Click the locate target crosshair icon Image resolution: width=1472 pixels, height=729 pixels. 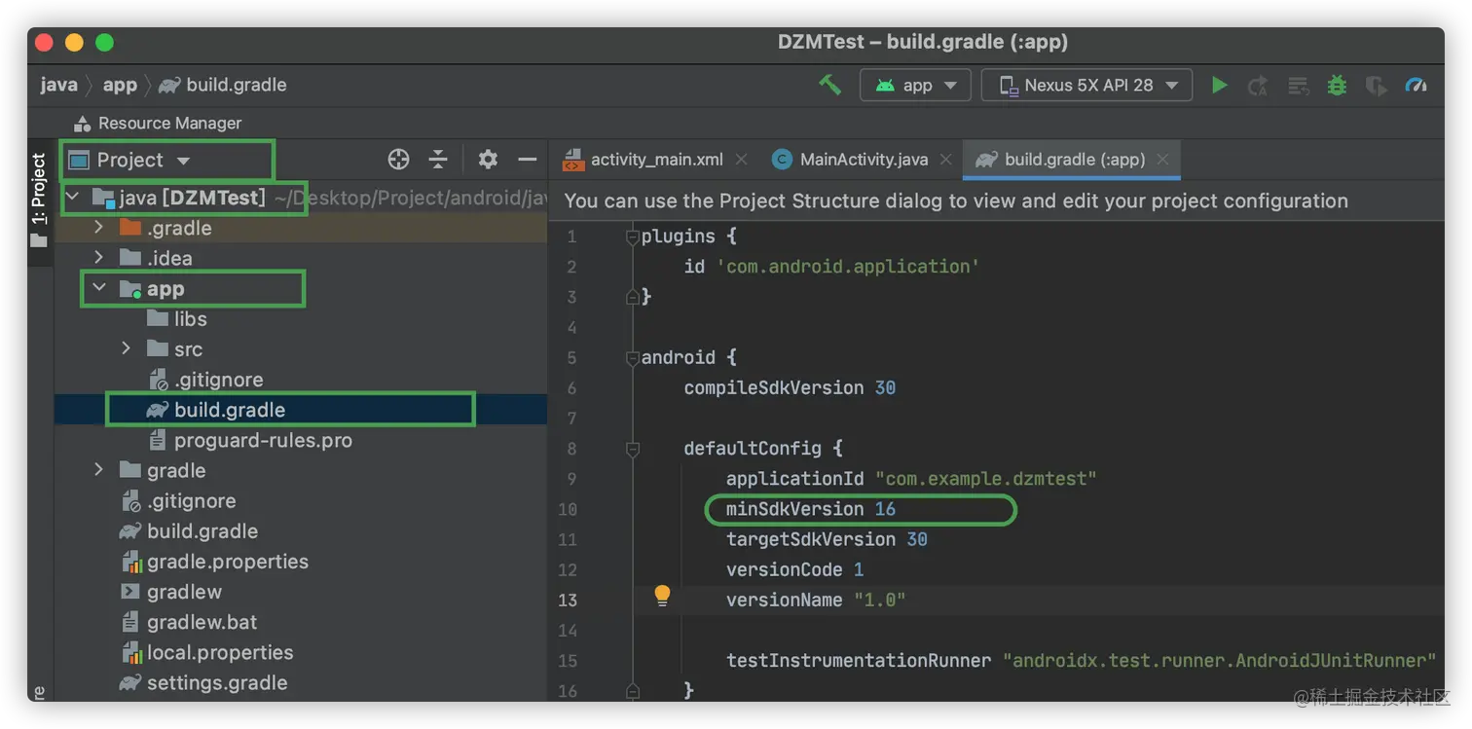[x=398, y=160]
